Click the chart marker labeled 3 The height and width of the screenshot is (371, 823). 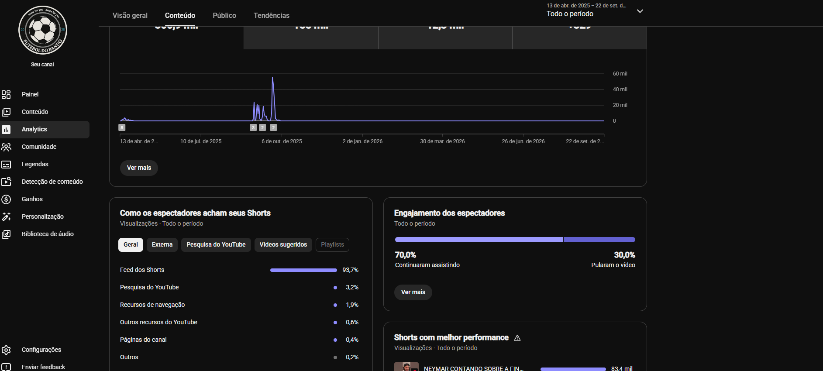point(253,127)
